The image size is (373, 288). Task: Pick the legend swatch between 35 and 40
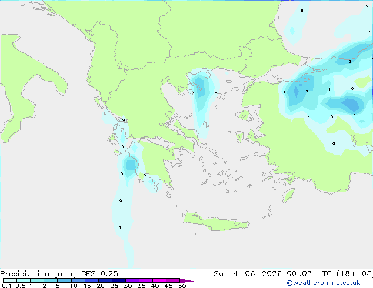pos(146,280)
